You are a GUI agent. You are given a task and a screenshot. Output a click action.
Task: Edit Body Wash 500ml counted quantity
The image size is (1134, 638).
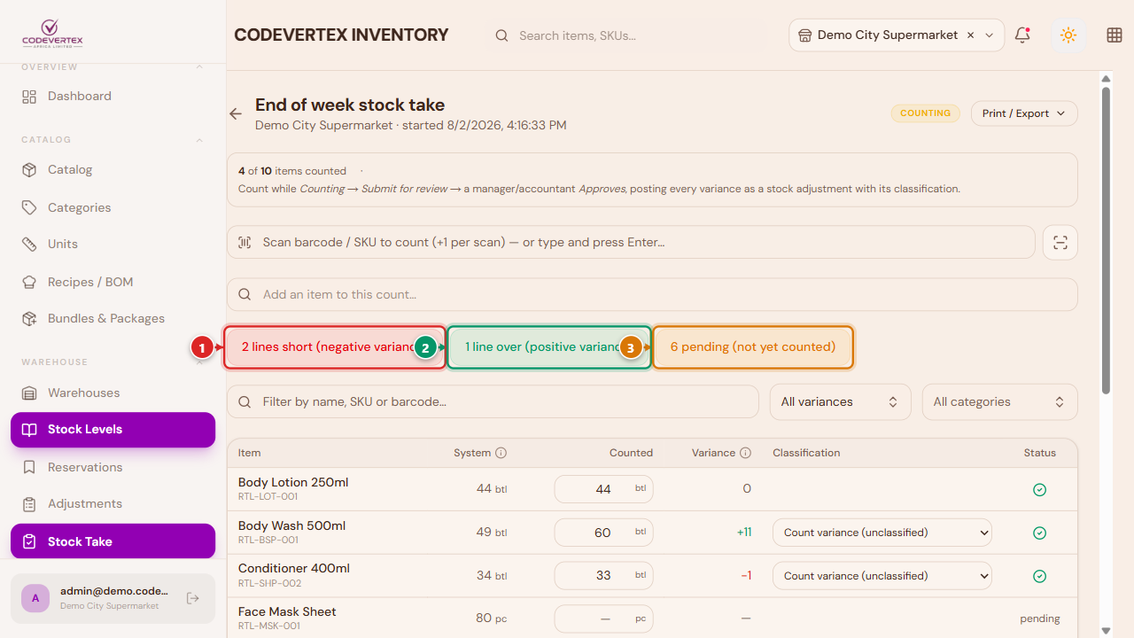point(603,533)
